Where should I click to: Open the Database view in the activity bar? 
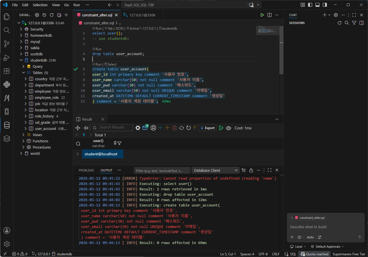tap(7, 125)
